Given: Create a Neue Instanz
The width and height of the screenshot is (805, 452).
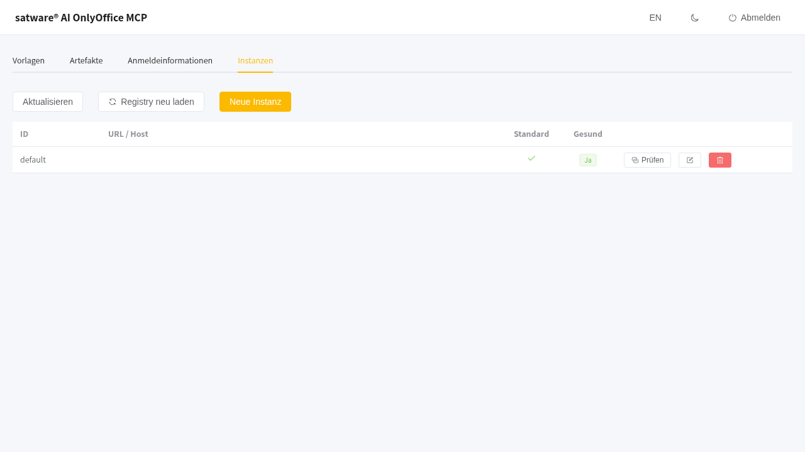Looking at the screenshot, I should click(x=255, y=102).
